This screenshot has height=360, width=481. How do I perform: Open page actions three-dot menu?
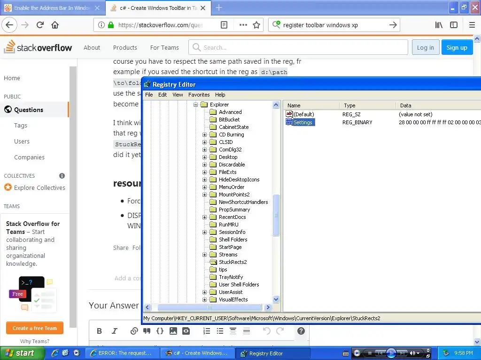243,25
